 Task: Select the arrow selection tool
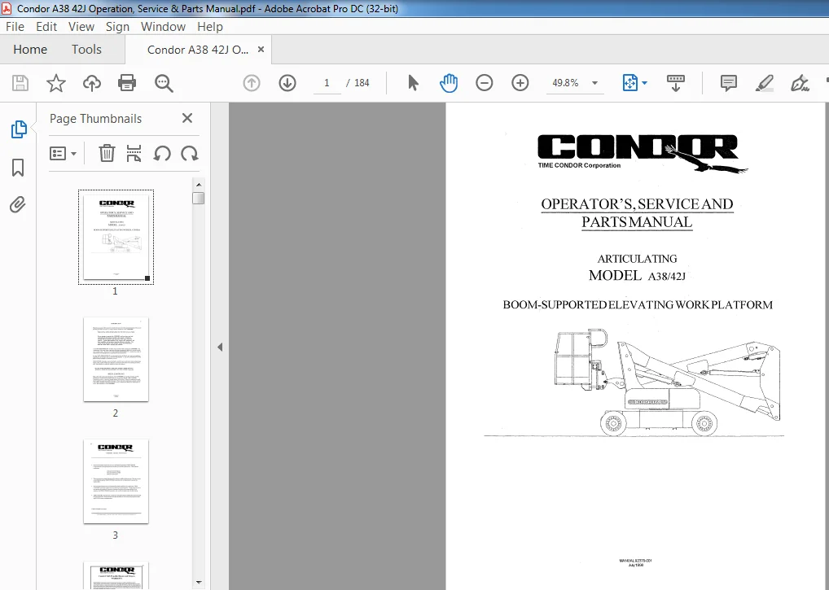413,83
